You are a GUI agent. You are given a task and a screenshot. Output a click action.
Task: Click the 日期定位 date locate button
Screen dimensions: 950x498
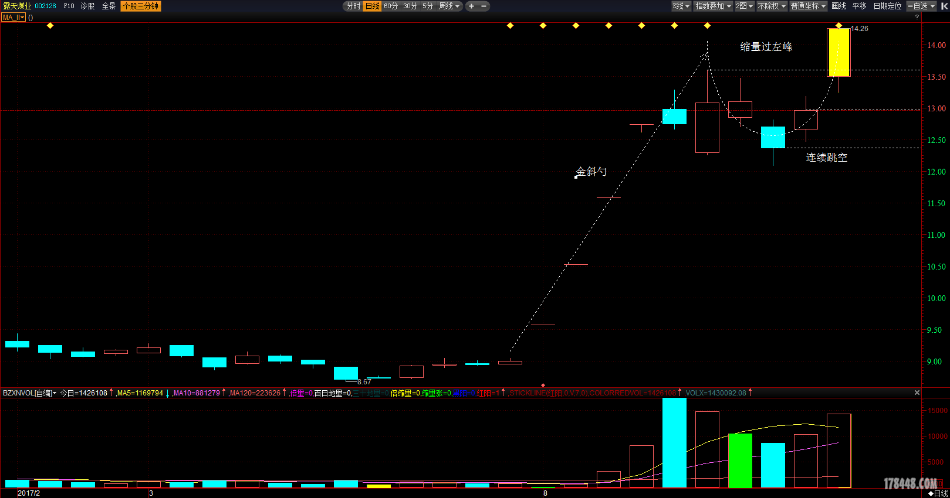(x=887, y=6)
